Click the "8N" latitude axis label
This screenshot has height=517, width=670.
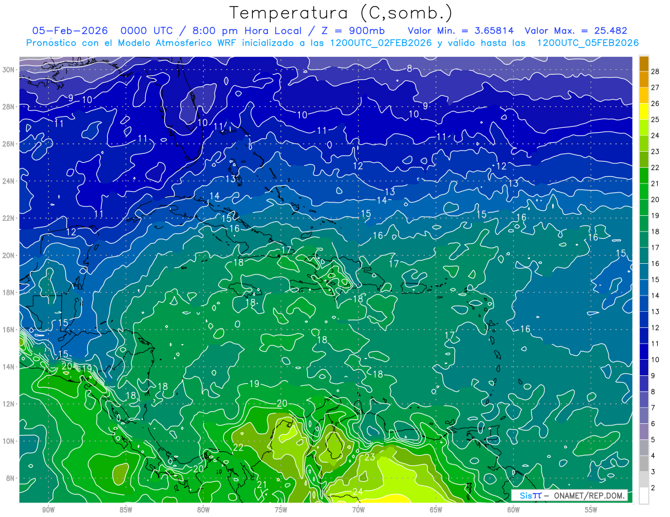click(x=10, y=479)
